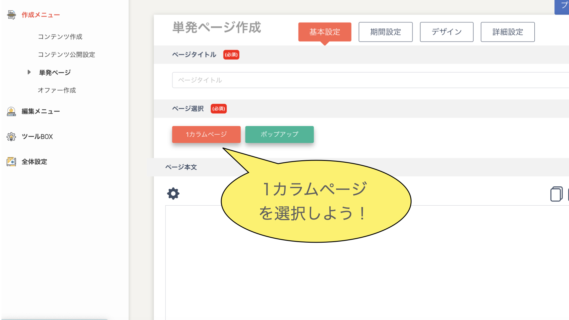The width and height of the screenshot is (569, 320).
Task: Click the ツールBOX gear-bulb icon
Action: (11, 137)
